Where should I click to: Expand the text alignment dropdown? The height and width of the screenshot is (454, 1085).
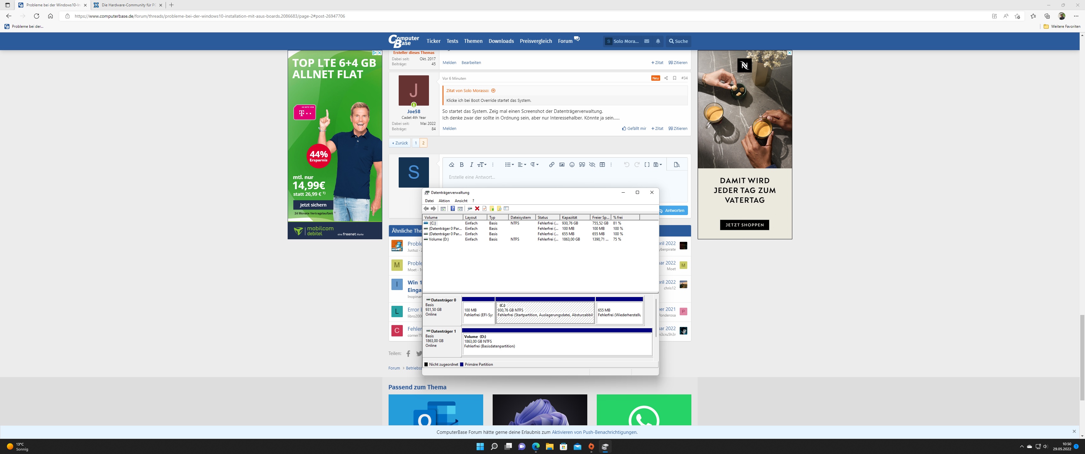(522, 165)
